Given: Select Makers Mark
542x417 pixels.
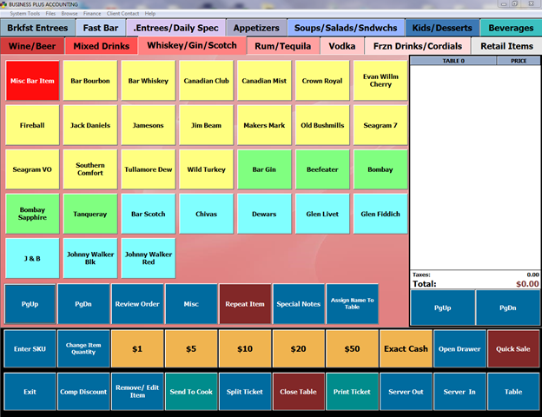Looking at the screenshot, I should [x=264, y=125].
